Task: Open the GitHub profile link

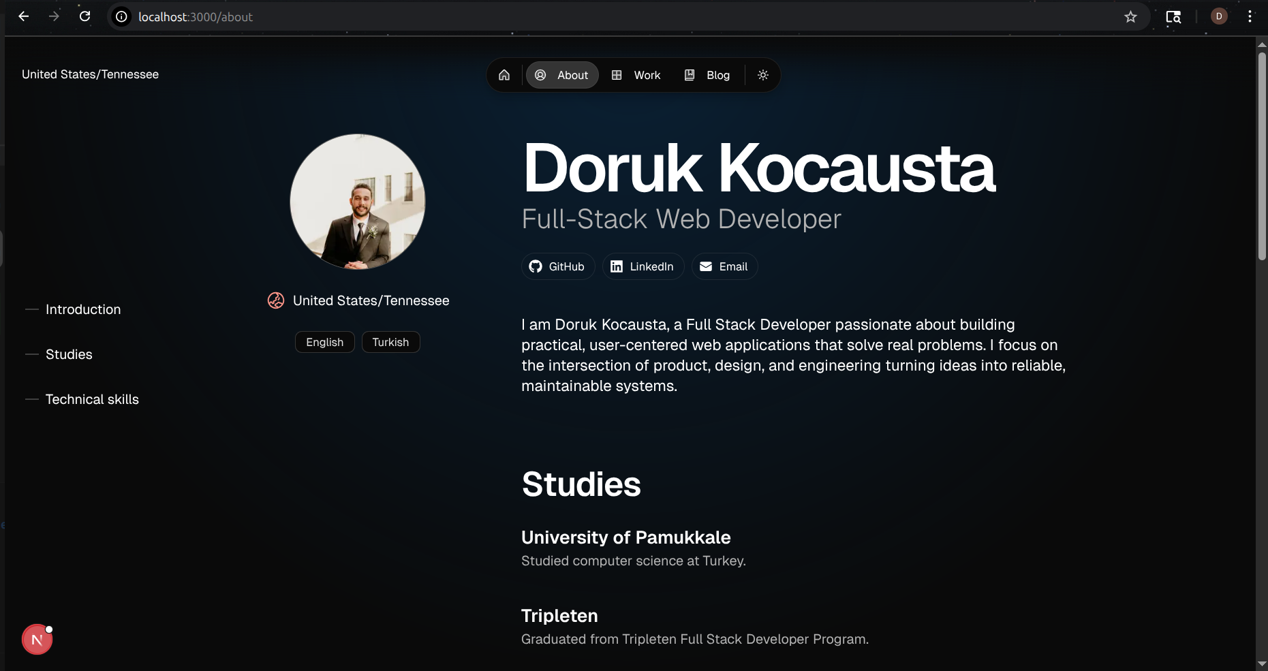Action: [x=557, y=266]
